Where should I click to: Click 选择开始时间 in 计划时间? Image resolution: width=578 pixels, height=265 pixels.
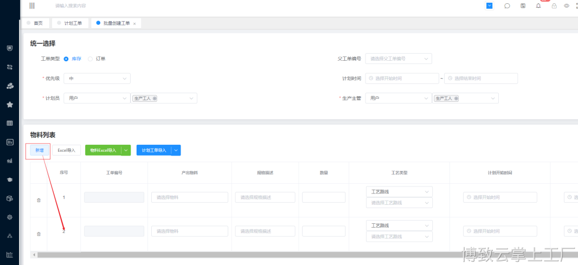[402, 79]
